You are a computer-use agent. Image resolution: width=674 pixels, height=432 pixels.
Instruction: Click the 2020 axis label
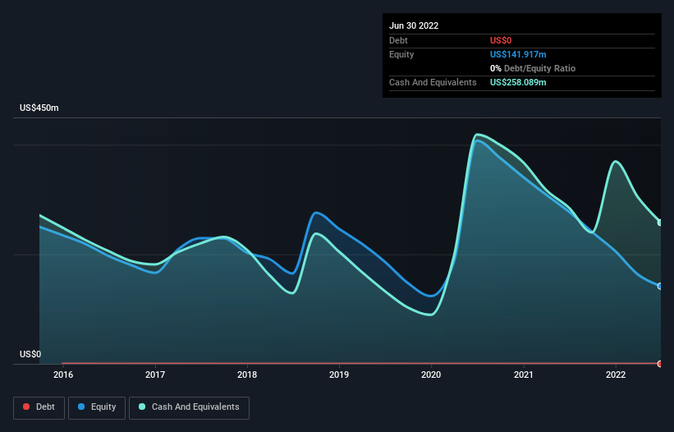coord(431,375)
